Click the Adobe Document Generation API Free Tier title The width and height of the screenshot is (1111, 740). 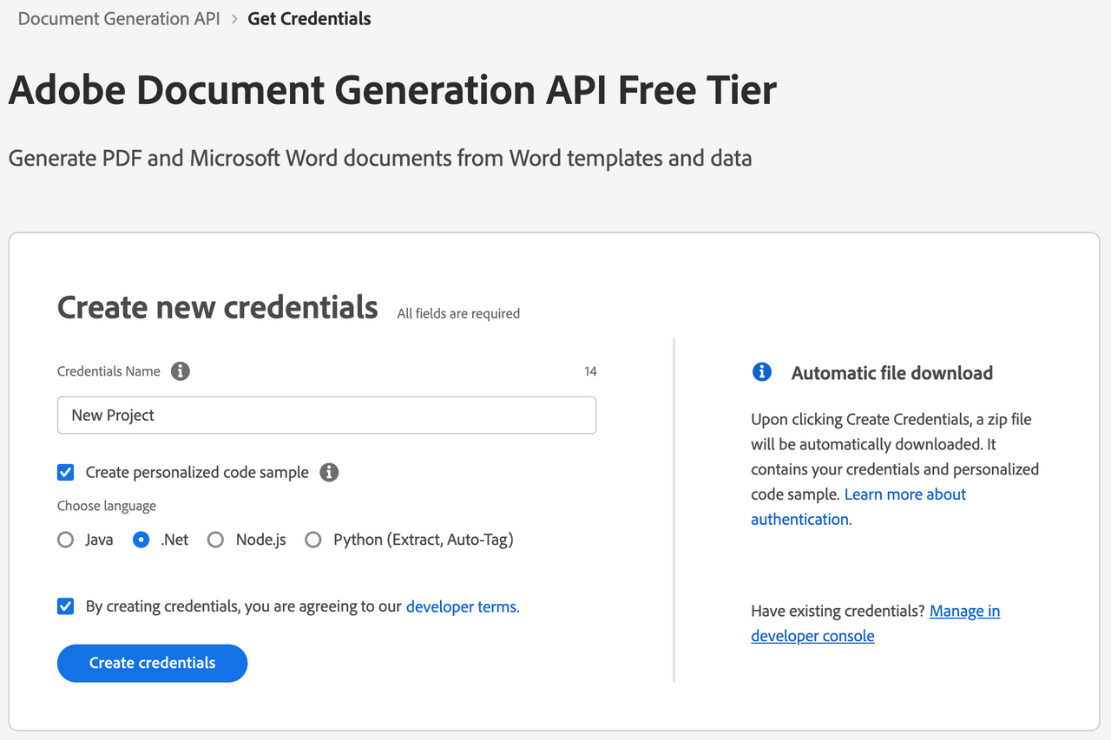click(x=392, y=90)
